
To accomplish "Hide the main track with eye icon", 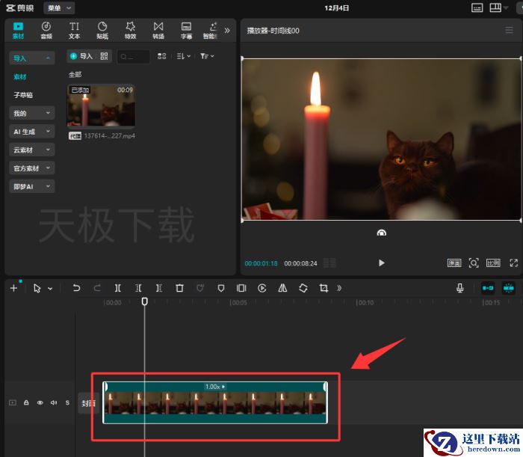I will tap(40, 402).
